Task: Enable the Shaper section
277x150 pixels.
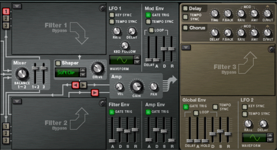Action: pyautogui.click(x=58, y=63)
